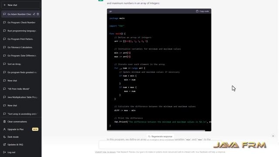The width and height of the screenshot is (279, 157).
Task: Open the selected Go Adam Number chat
Action: point(19,14)
